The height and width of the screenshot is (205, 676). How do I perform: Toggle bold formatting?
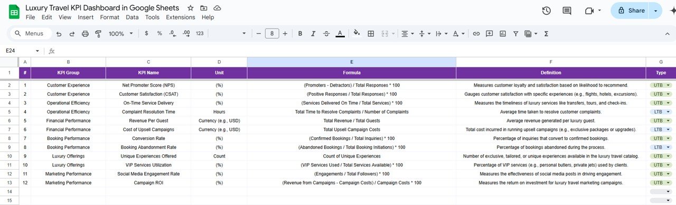300,33
